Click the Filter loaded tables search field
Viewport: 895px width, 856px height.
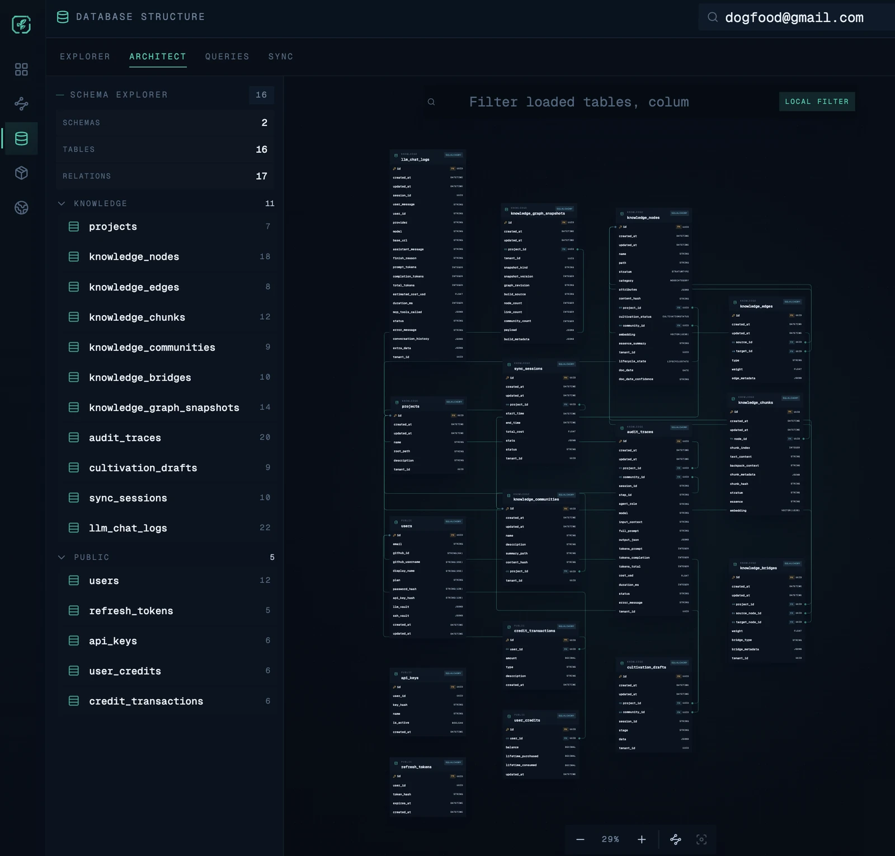point(578,102)
